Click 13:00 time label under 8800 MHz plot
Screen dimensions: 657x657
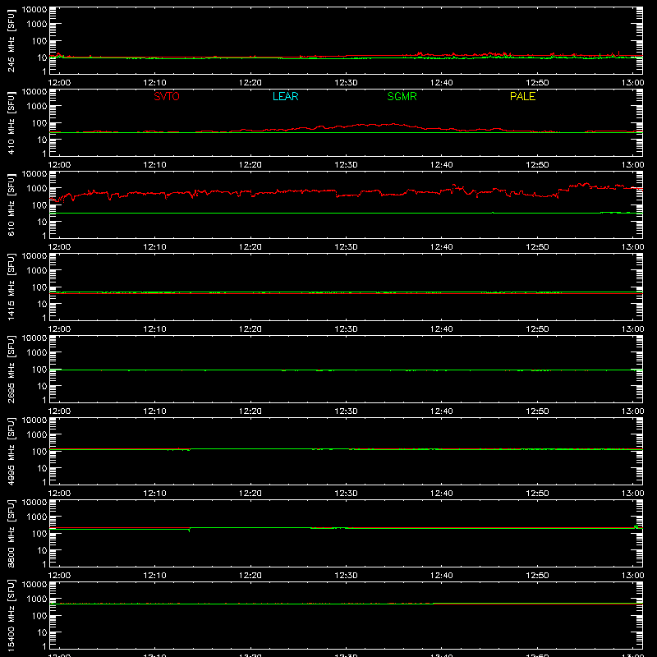(x=632, y=576)
